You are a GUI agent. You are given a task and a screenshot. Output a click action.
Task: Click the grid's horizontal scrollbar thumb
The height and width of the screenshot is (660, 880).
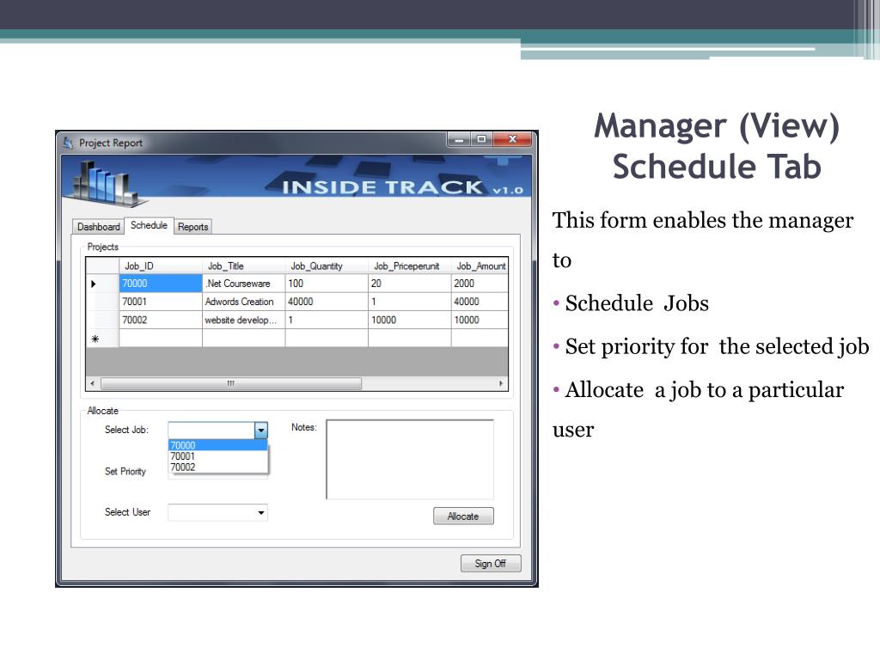tap(231, 384)
